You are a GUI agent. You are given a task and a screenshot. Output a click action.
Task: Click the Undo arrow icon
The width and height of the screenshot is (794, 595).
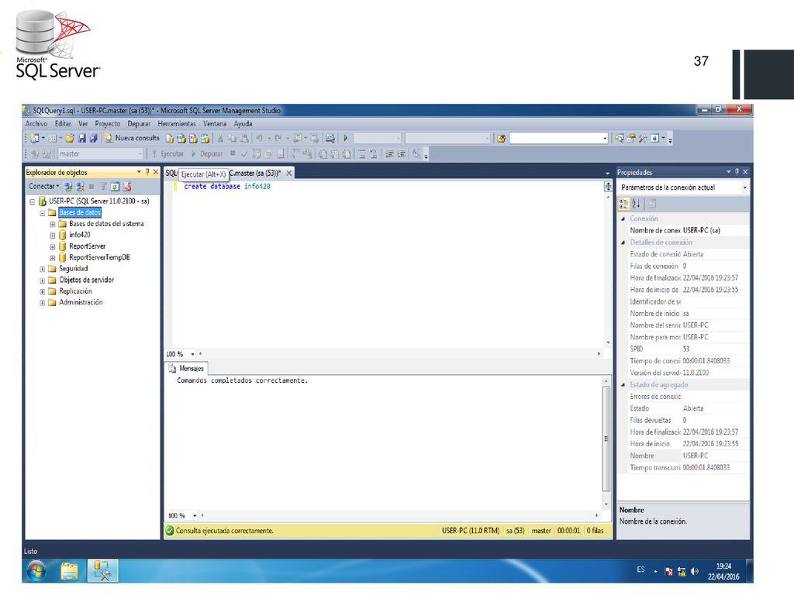point(259,138)
